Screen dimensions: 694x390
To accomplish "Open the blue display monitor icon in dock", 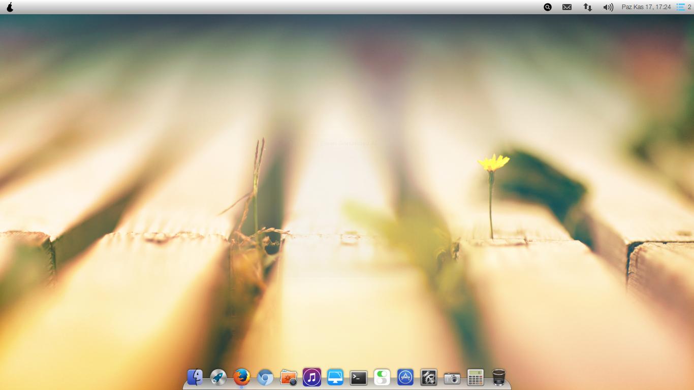I will [335, 377].
